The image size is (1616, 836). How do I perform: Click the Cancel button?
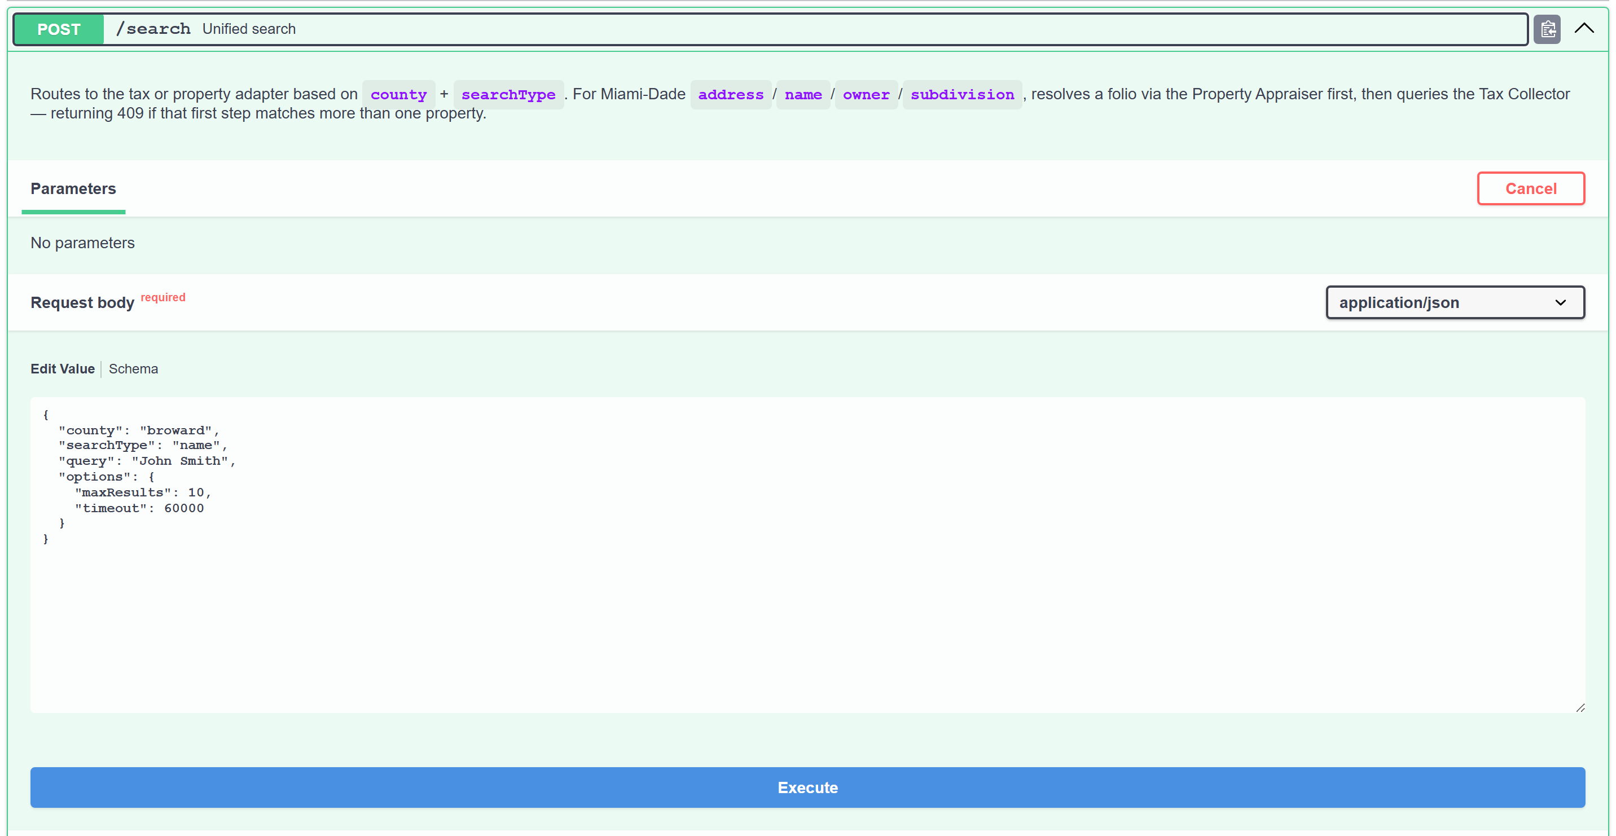(x=1531, y=188)
